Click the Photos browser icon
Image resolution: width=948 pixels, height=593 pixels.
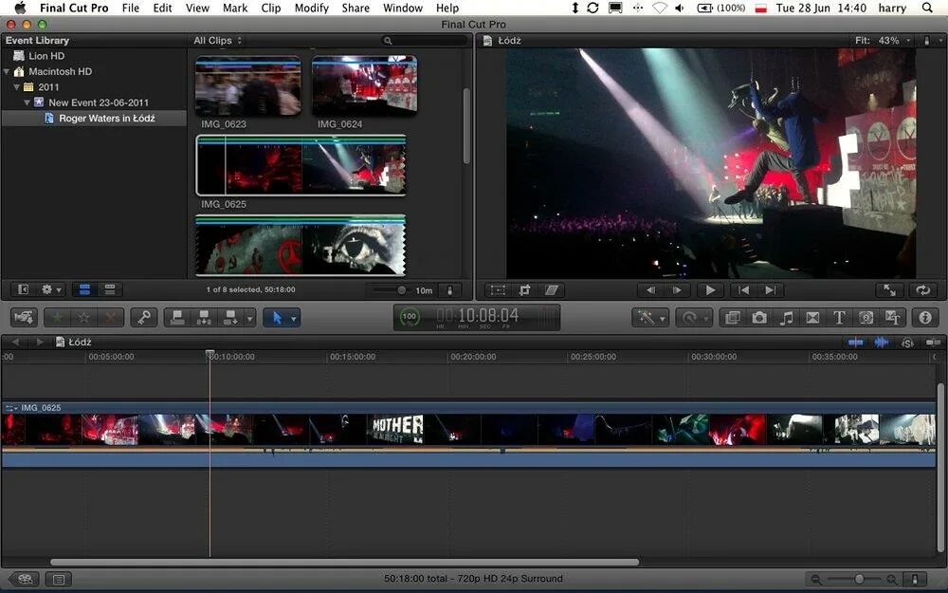coord(759,317)
